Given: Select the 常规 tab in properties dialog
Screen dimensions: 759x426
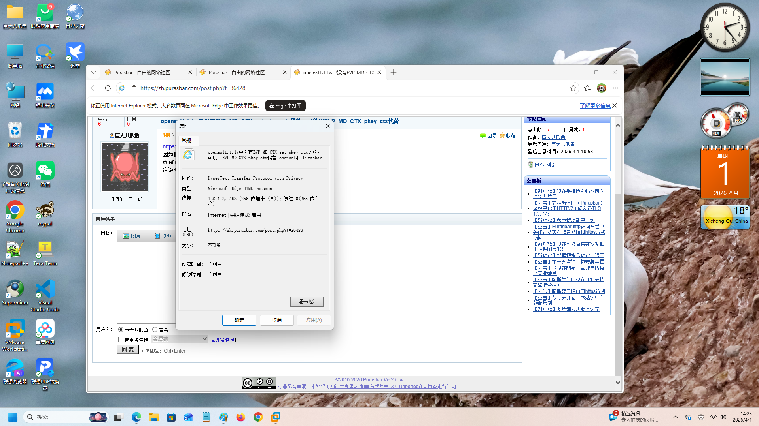Looking at the screenshot, I should (x=186, y=141).
